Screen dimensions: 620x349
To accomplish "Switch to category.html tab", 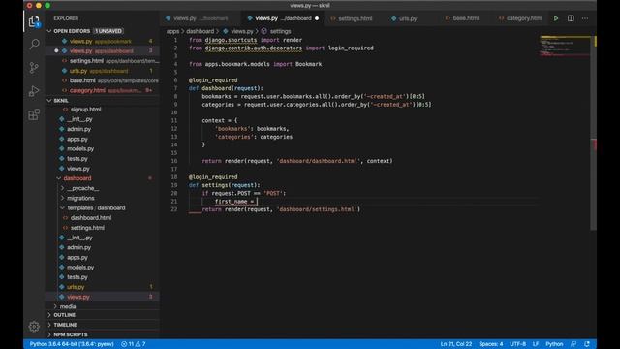I will point(520,18).
